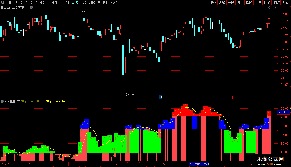291x167 pixels.
Task: Click the 27.12 high price label
Action: (89, 12)
